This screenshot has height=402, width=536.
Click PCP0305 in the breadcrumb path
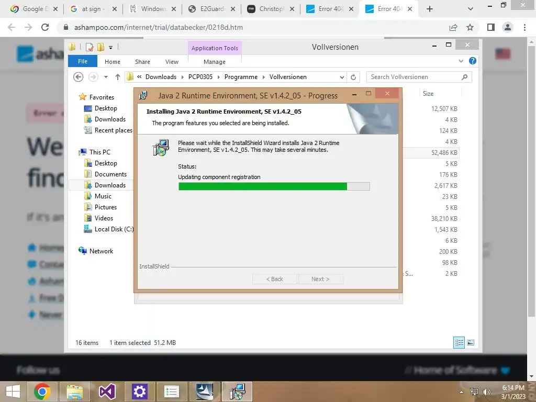click(200, 77)
